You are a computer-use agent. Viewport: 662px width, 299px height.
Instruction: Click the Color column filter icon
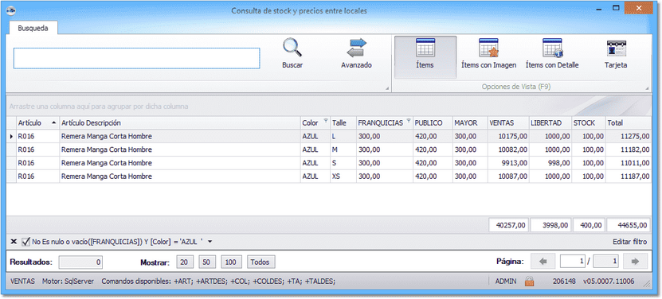click(326, 121)
